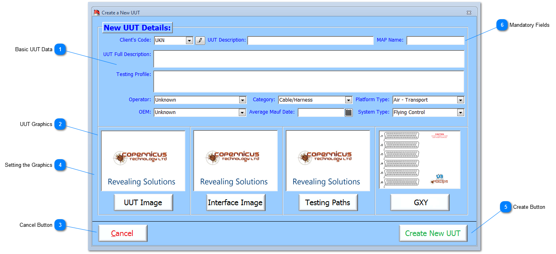Expand the OEM dropdown list
Viewport: 556px width, 254px height.
pos(242,113)
